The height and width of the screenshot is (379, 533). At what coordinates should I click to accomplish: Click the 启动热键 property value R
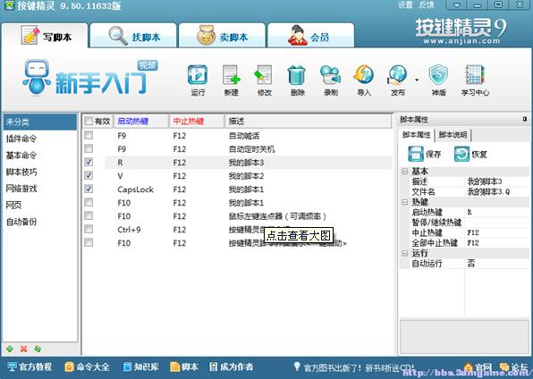point(496,213)
